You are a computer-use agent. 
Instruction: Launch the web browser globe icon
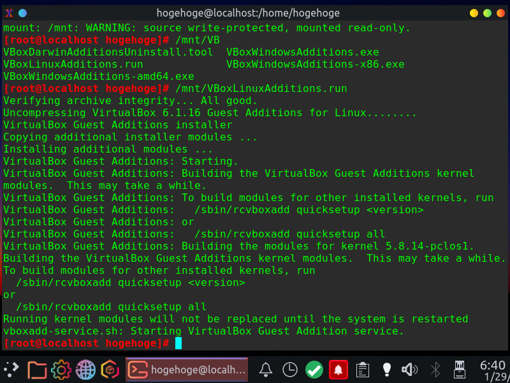point(85,370)
